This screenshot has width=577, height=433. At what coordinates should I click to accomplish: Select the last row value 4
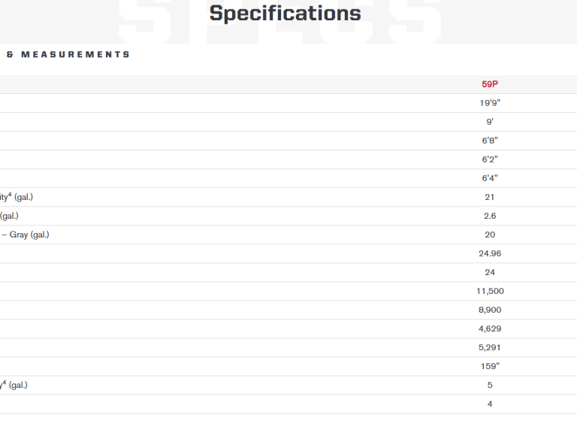490,404
